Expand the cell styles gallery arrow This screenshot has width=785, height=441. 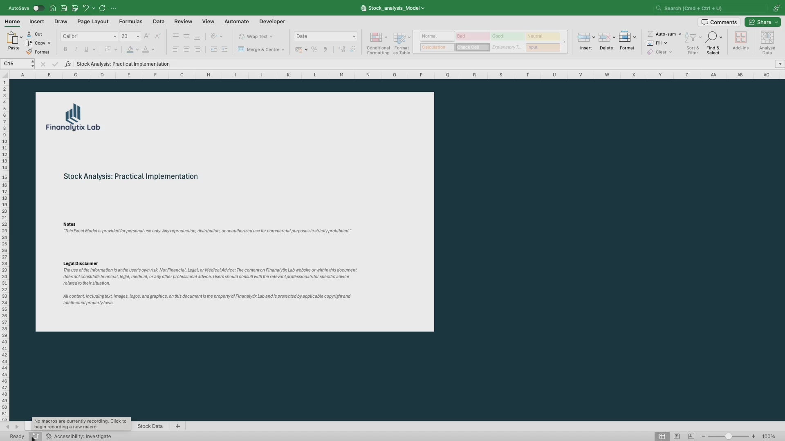click(x=564, y=42)
